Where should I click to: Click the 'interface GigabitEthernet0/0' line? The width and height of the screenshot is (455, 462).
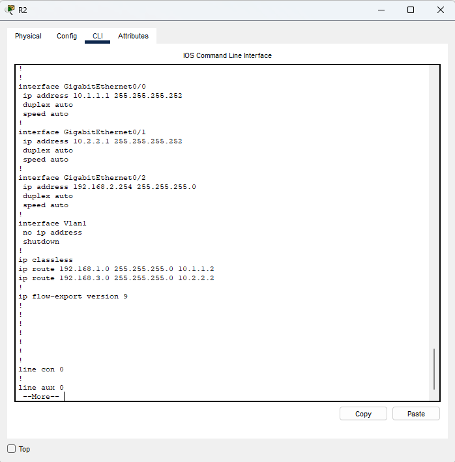[82, 87]
